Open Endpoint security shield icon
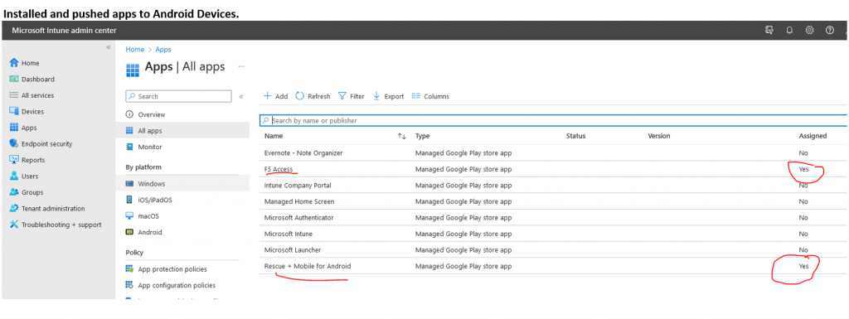 14,144
